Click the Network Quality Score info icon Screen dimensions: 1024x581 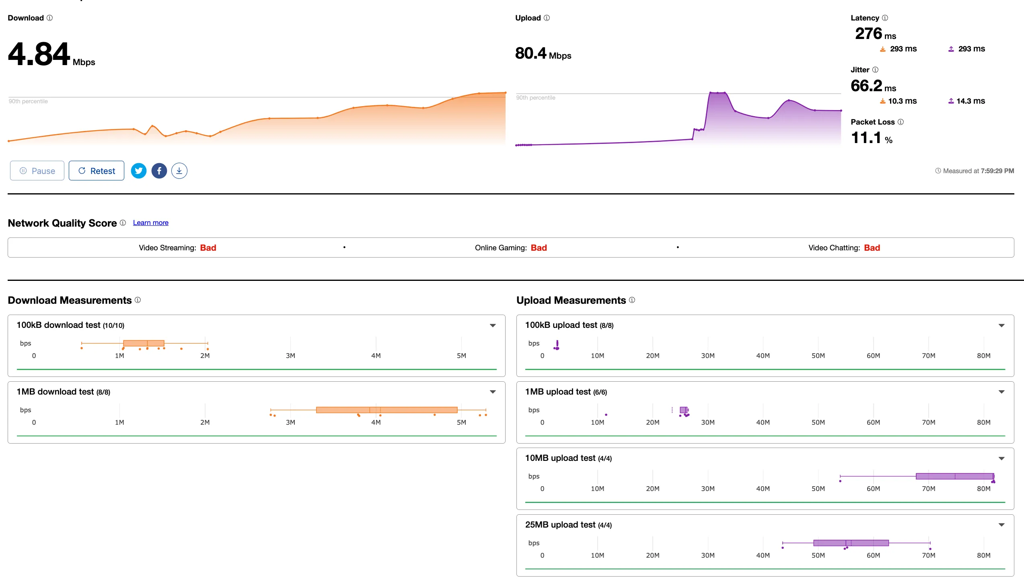(123, 223)
